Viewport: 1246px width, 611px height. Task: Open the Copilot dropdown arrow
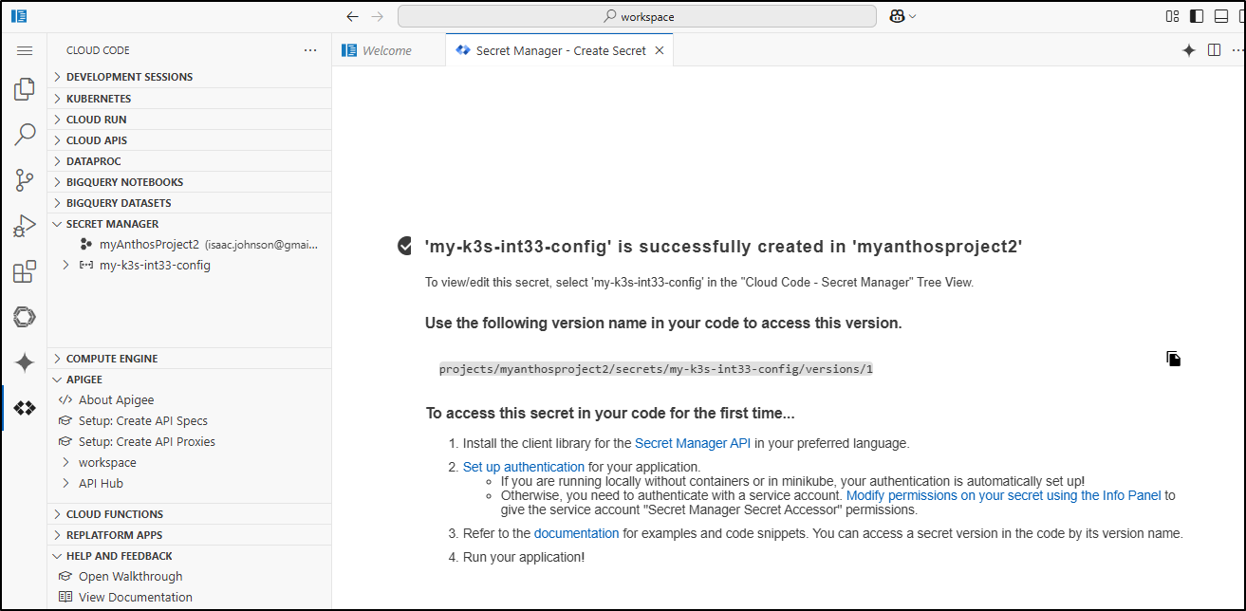pyautogui.click(x=913, y=16)
